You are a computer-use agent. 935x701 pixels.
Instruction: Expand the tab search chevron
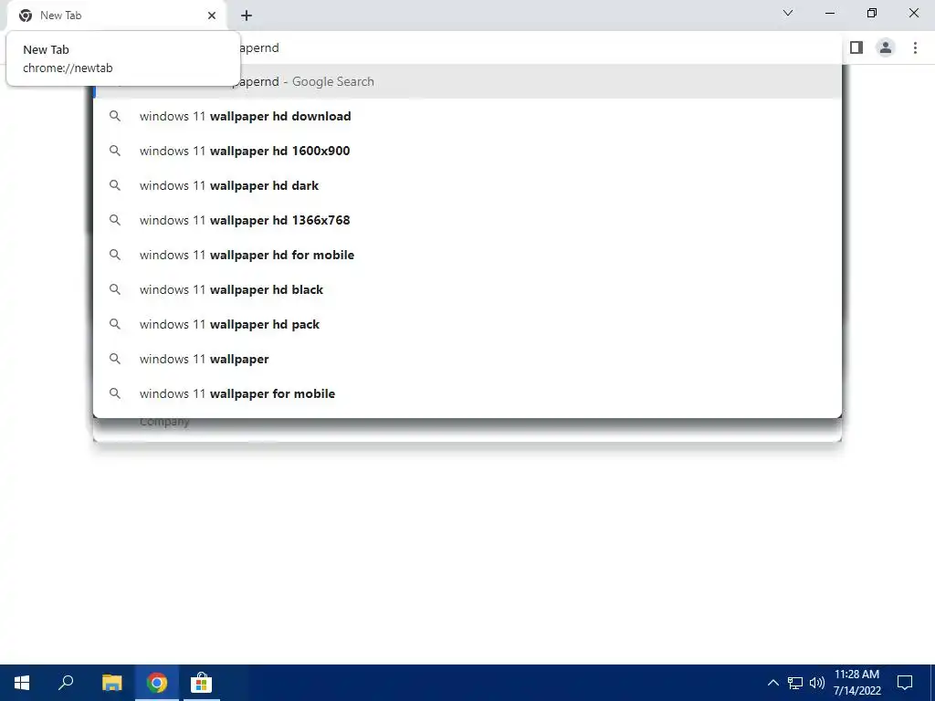[788, 13]
